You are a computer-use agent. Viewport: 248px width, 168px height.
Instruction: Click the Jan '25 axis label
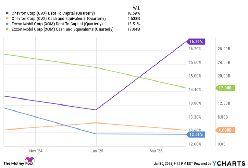pos(97,151)
